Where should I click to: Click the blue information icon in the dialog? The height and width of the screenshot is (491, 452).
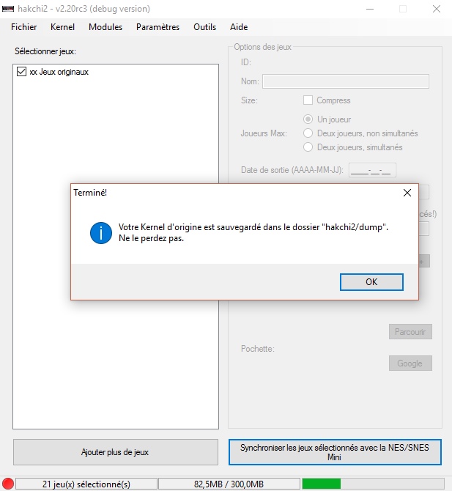[101, 233]
